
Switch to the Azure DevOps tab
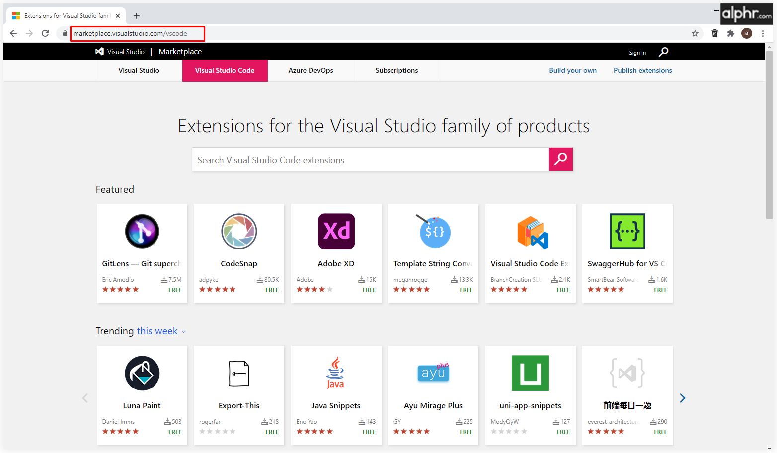pos(311,70)
